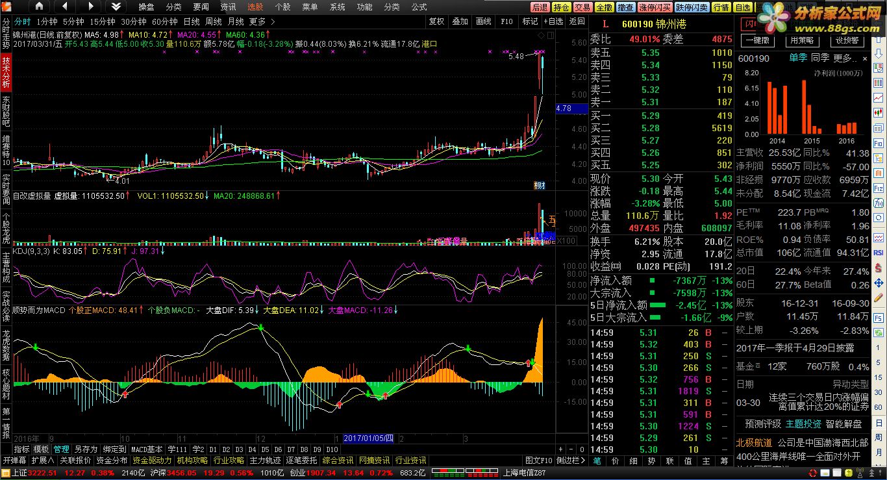Switch chart to 分时 period

point(22,21)
